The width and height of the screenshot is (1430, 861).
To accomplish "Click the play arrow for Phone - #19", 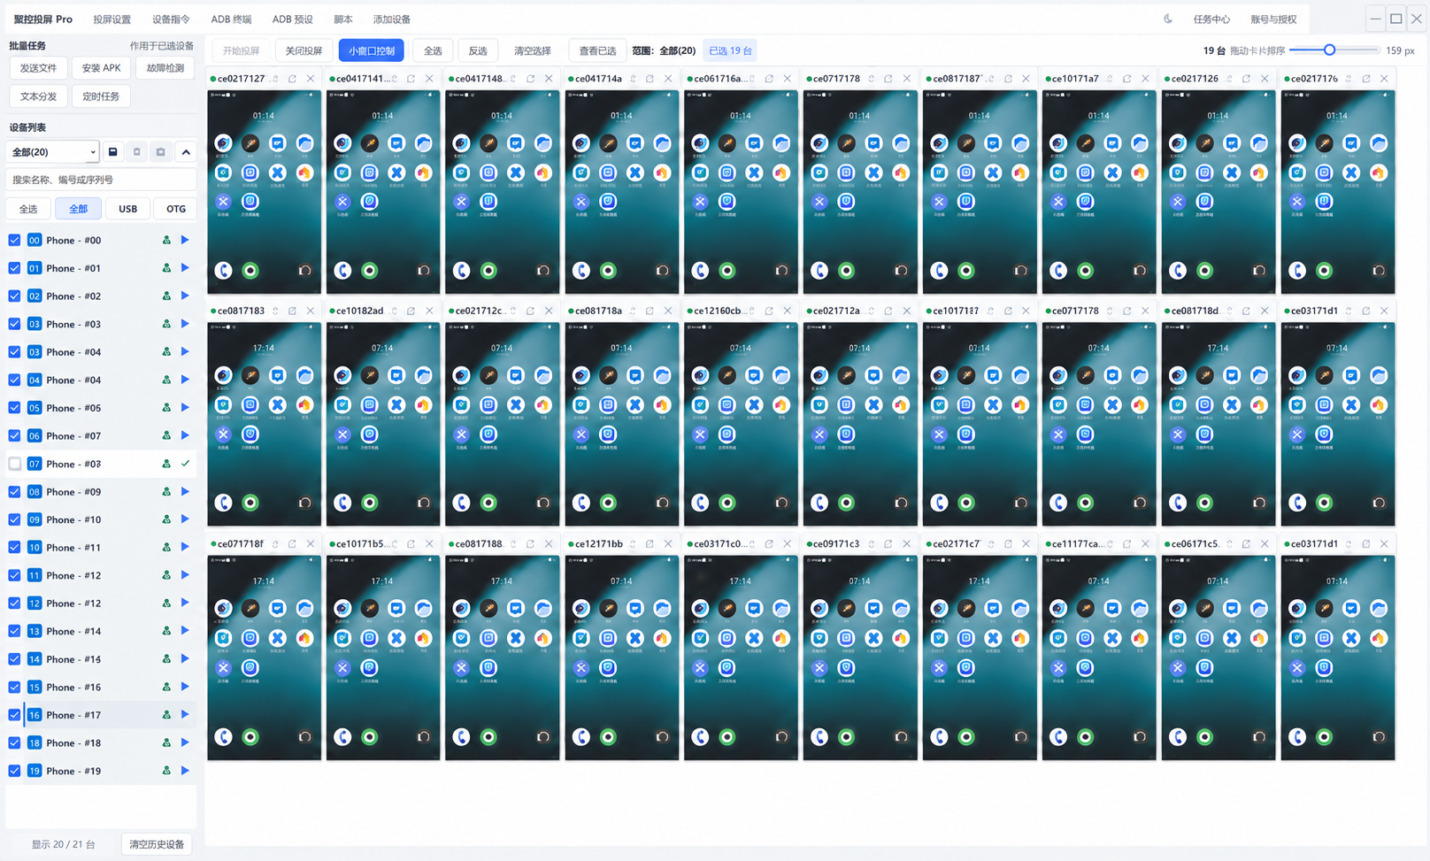I will [185, 771].
